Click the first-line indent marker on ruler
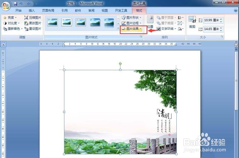Viewport: 239px width, 158px height. 64,43
